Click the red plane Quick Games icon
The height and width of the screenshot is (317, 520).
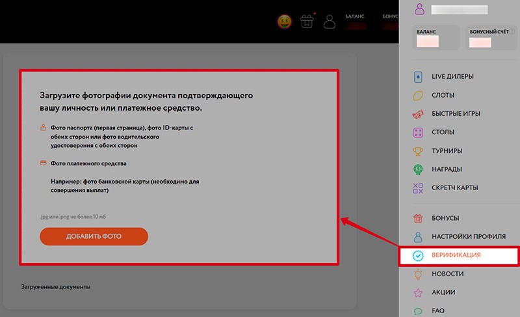(418, 114)
